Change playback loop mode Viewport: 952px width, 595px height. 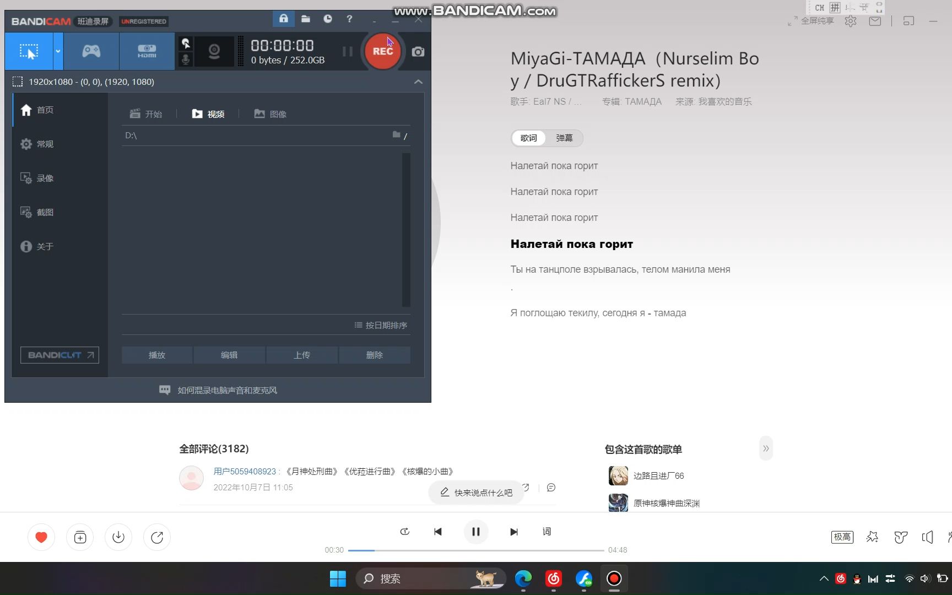tap(404, 532)
